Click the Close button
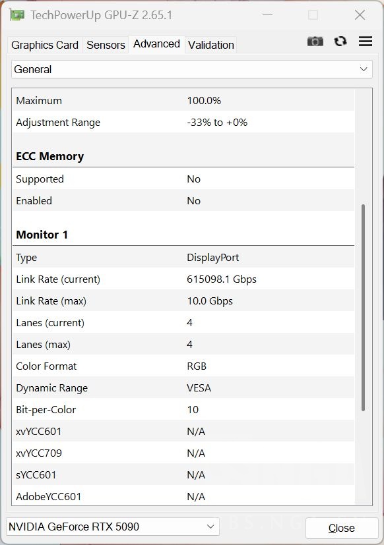Image resolution: width=384 pixels, height=545 pixels. [341, 527]
